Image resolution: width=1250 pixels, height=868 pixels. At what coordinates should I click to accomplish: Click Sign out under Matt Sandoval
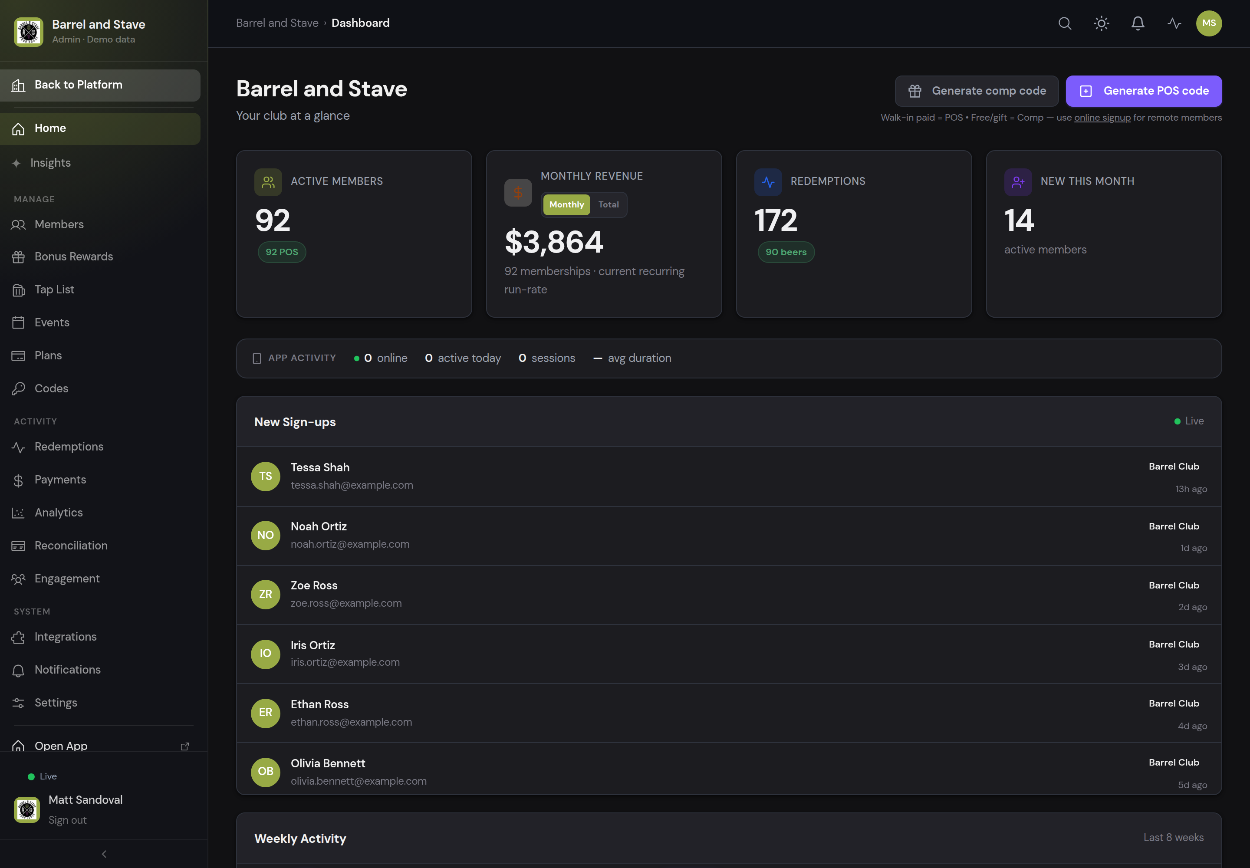click(67, 820)
